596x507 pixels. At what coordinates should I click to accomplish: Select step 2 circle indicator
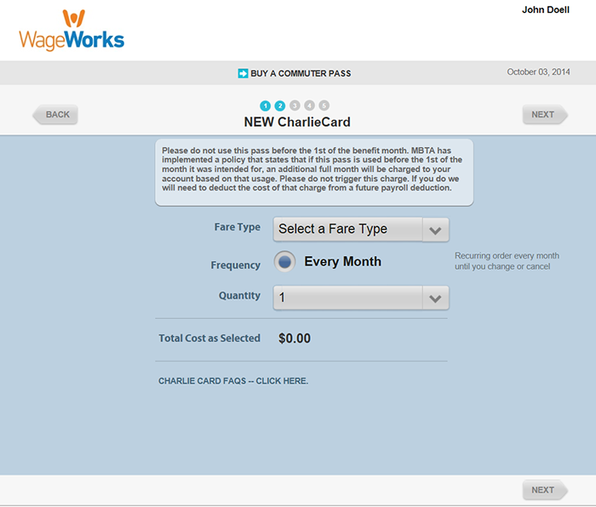point(280,105)
